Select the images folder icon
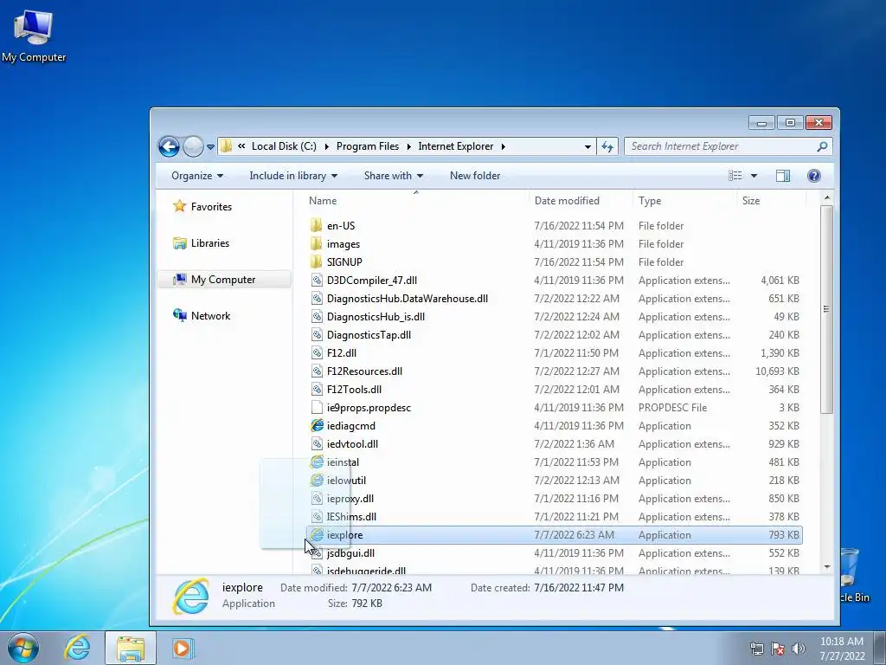This screenshot has height=665, width=886. [317, 243]
